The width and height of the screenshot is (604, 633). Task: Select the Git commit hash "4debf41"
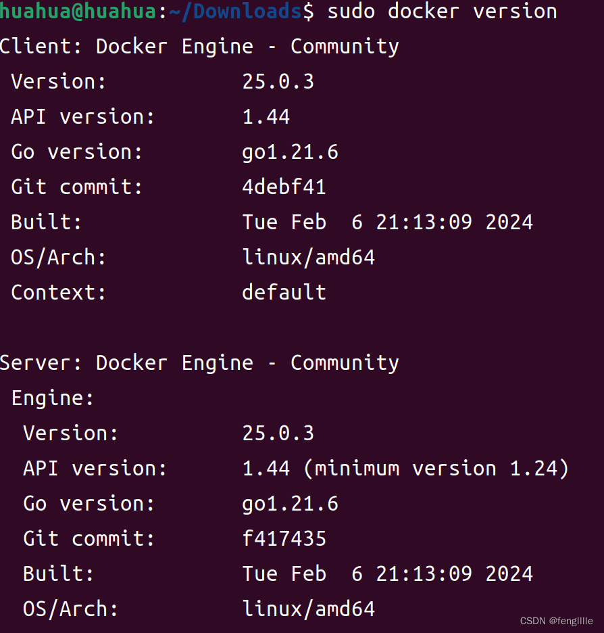coord(284,187)
